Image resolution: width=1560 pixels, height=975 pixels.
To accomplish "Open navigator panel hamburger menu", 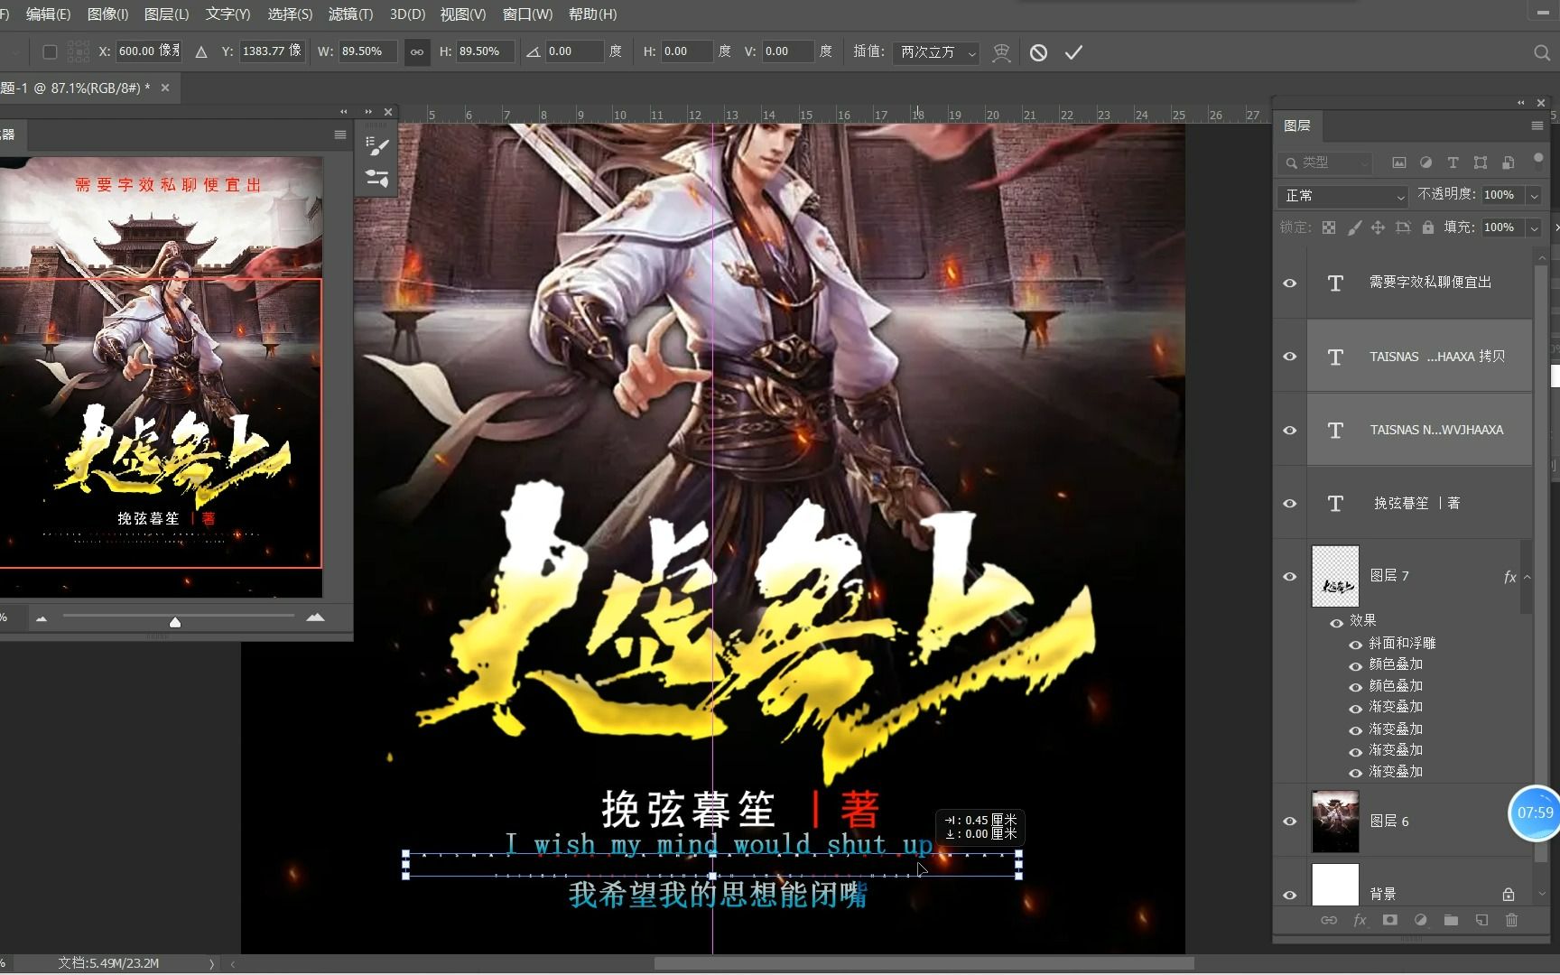I will coord(340,135).
